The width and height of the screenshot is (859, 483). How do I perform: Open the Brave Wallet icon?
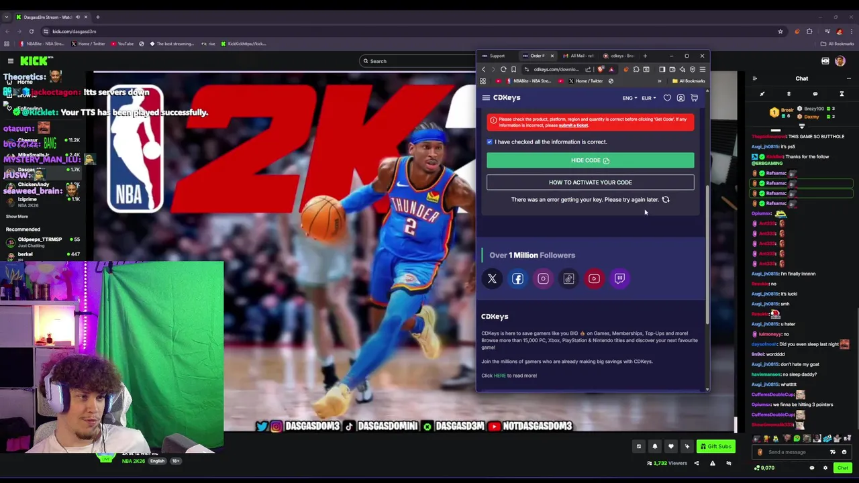[672, 69]
